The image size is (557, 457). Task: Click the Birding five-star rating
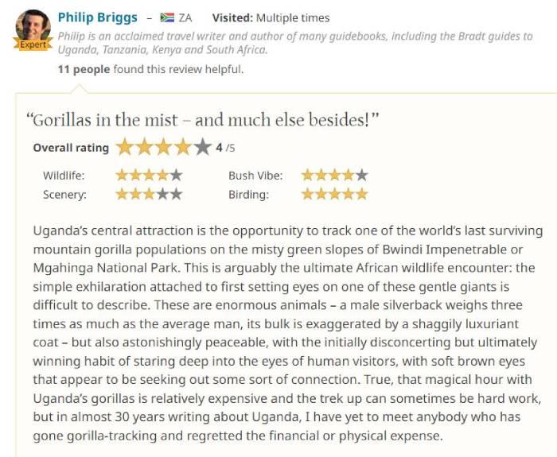335,194
